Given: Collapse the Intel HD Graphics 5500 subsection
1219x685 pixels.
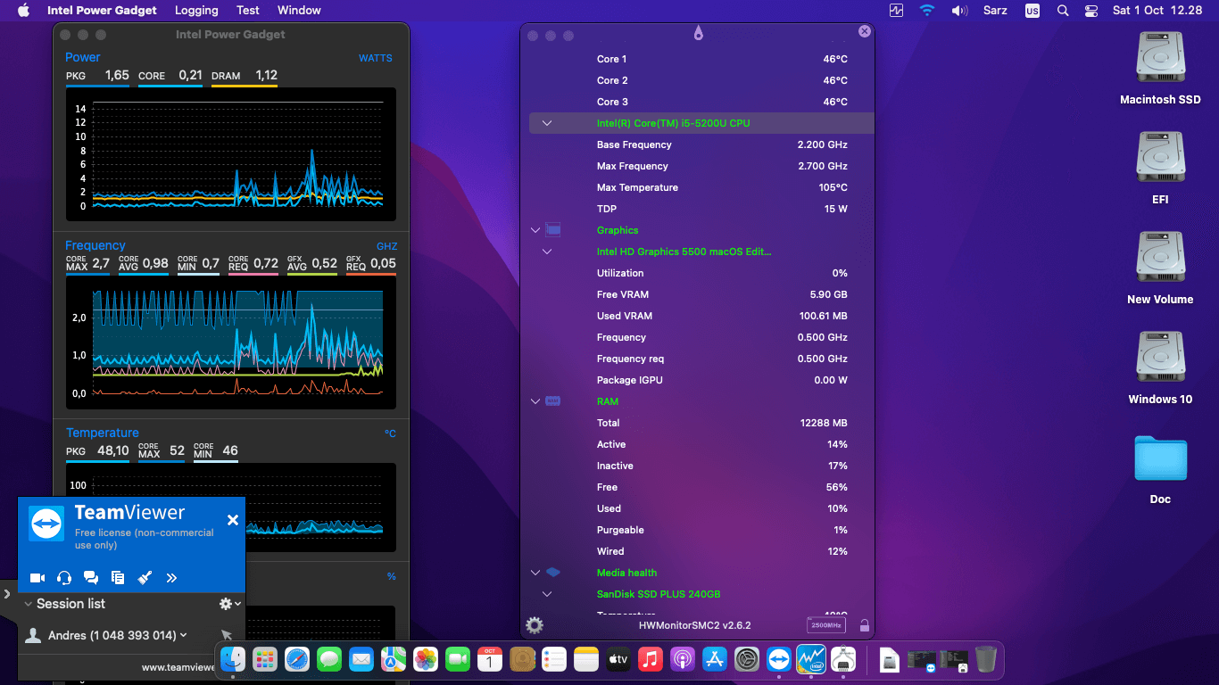Looking at the screenshot, I should [547, 252].
